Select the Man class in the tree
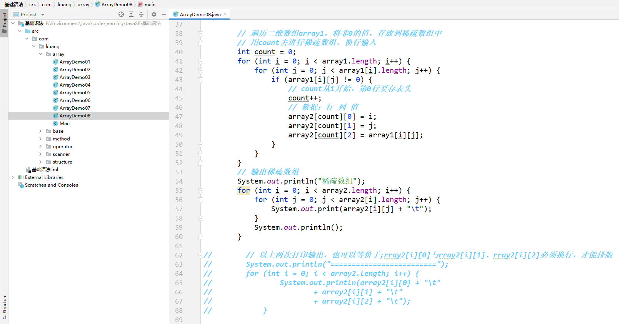 point(64,124)
